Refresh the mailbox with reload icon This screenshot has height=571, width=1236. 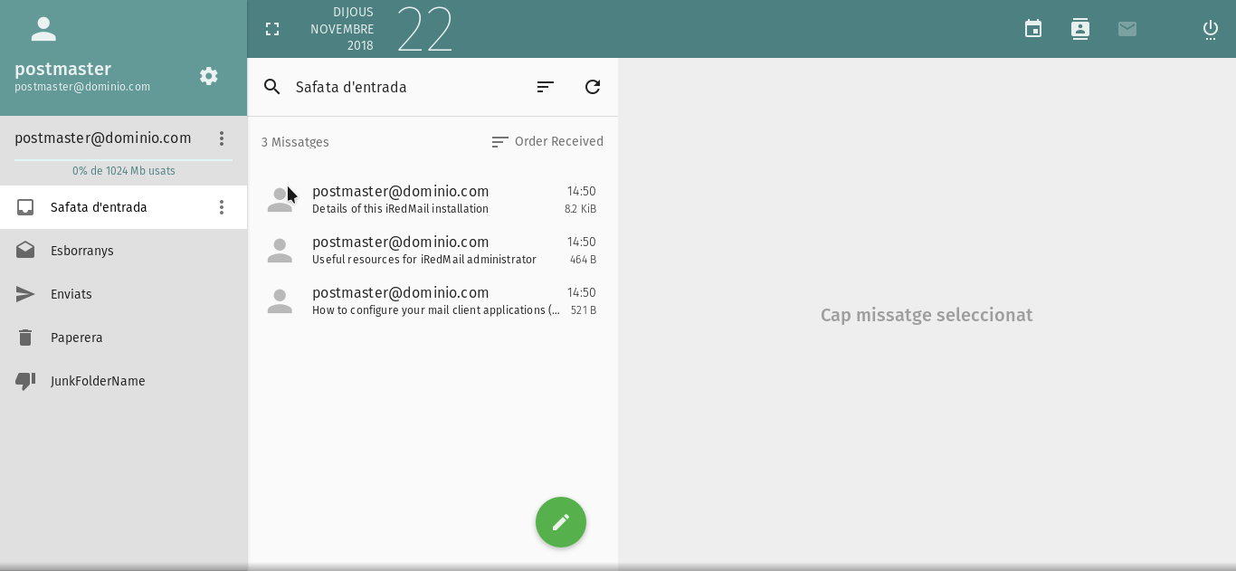(593, 87)
